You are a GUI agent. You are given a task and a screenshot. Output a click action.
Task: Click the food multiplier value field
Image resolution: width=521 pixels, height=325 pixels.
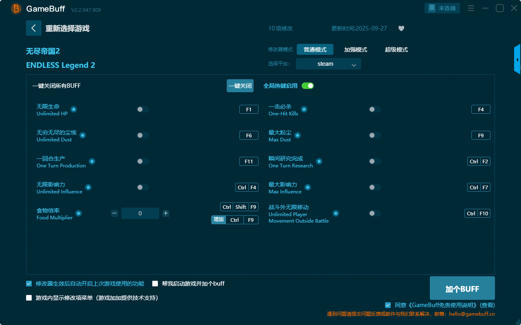(x=140, y=213)
